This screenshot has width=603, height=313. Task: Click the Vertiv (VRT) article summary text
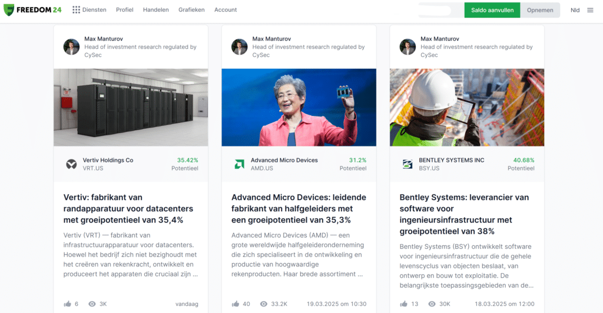131,255
